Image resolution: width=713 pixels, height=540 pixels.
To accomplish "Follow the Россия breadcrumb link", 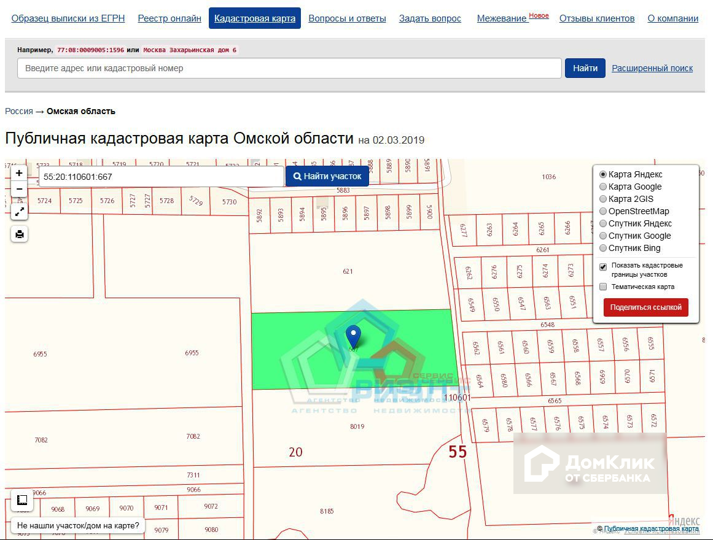I will point(19,111).
